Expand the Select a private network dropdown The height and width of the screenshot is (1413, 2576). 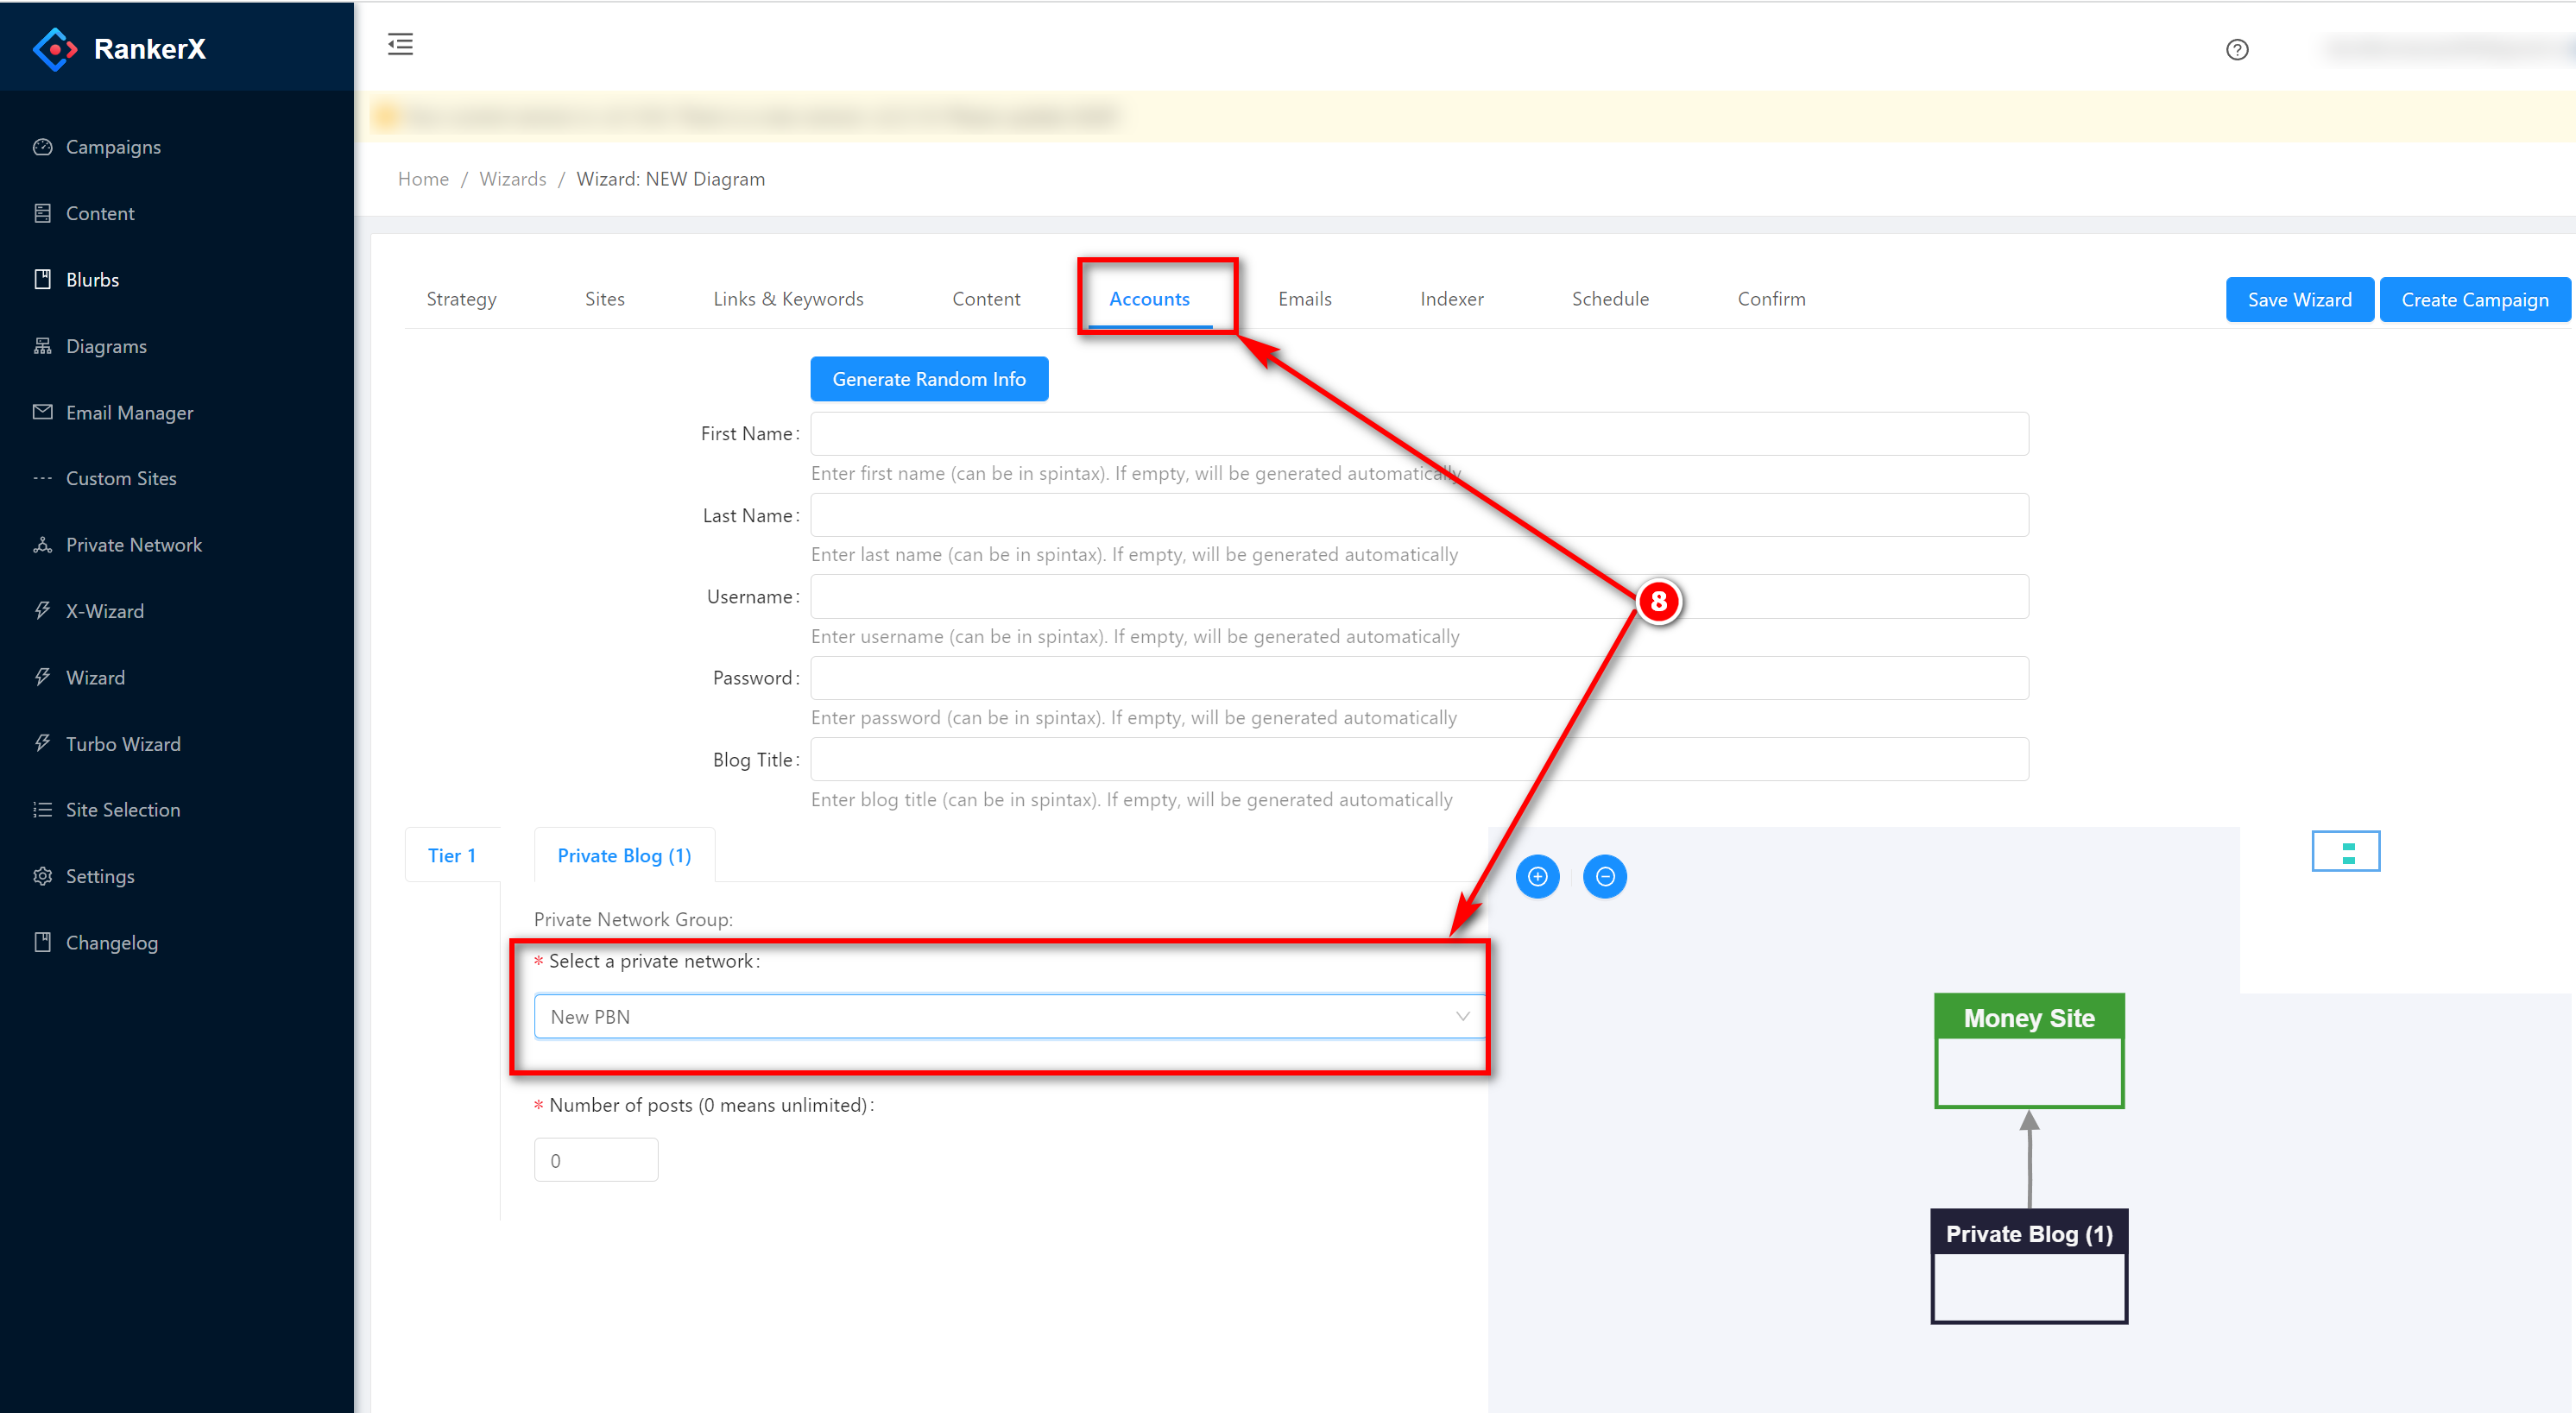click(1008, 1016)
